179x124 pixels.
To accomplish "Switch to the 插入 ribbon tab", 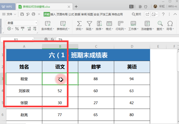I will (53, 14).
